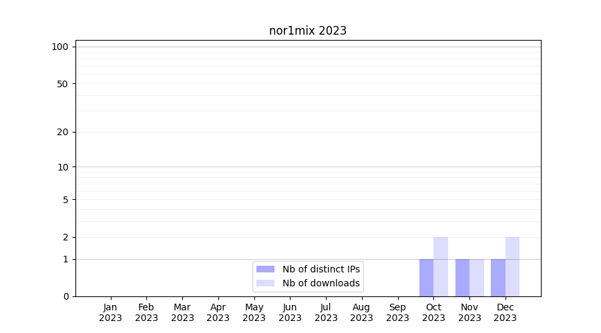
Task: Click November's dark distinct IPs bar
Action: 462,278
